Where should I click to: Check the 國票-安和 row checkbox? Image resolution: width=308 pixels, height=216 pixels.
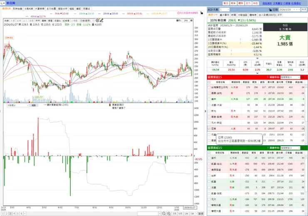[x=209, y=93]
